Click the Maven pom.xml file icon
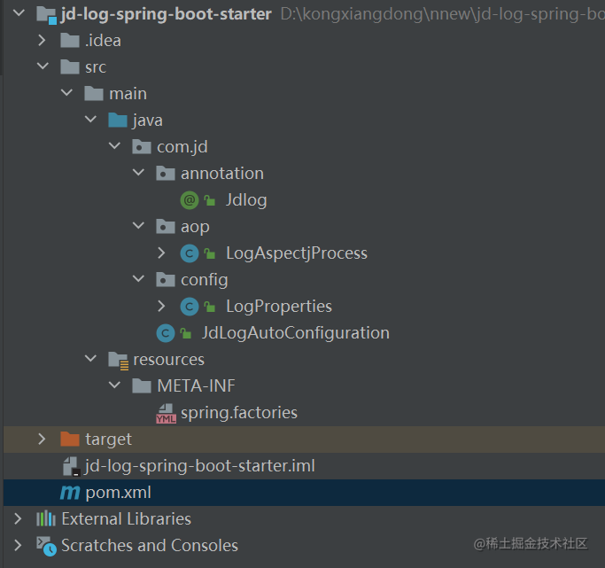This screenshot has width=605, height=568. [70, 493]
